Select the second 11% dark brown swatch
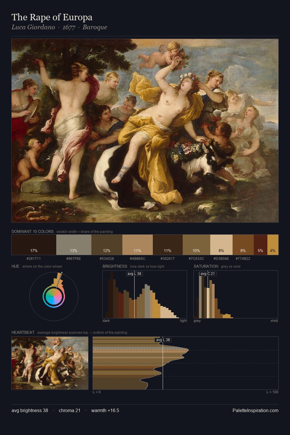The width and height of the screenshot is (290, 435). [x=168, y=245]
